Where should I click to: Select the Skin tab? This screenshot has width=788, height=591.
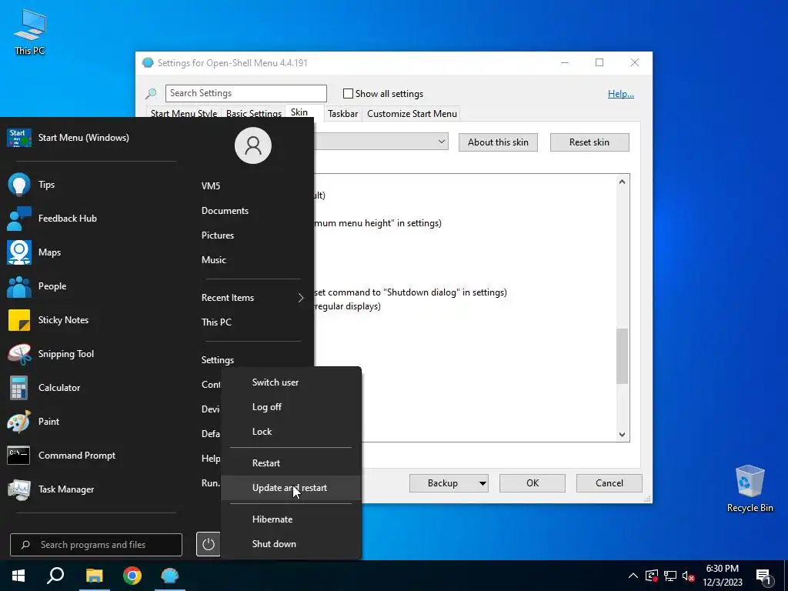[x=299, y=112]
